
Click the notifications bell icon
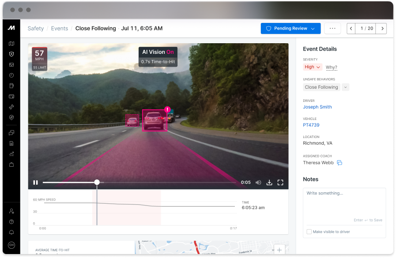tap(11, 232)
